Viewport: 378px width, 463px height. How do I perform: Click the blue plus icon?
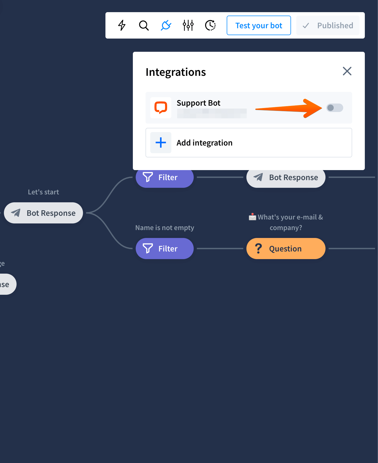click(x=161, y=143)
